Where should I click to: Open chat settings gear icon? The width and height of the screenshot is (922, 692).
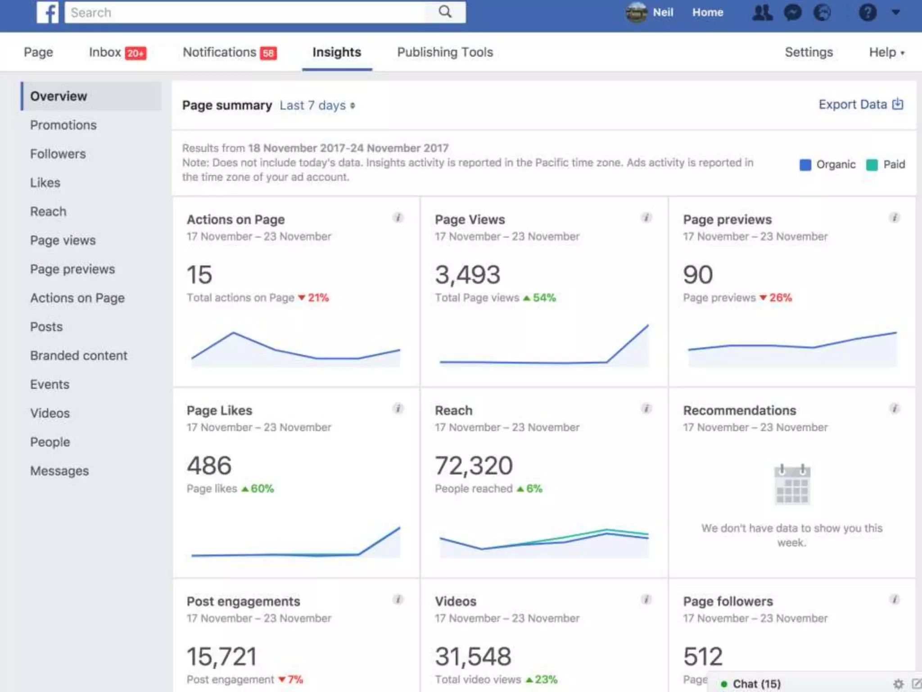898,684
